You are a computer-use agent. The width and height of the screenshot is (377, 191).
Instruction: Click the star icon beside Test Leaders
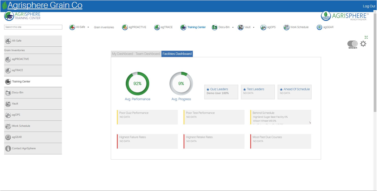tap(244, 89)
